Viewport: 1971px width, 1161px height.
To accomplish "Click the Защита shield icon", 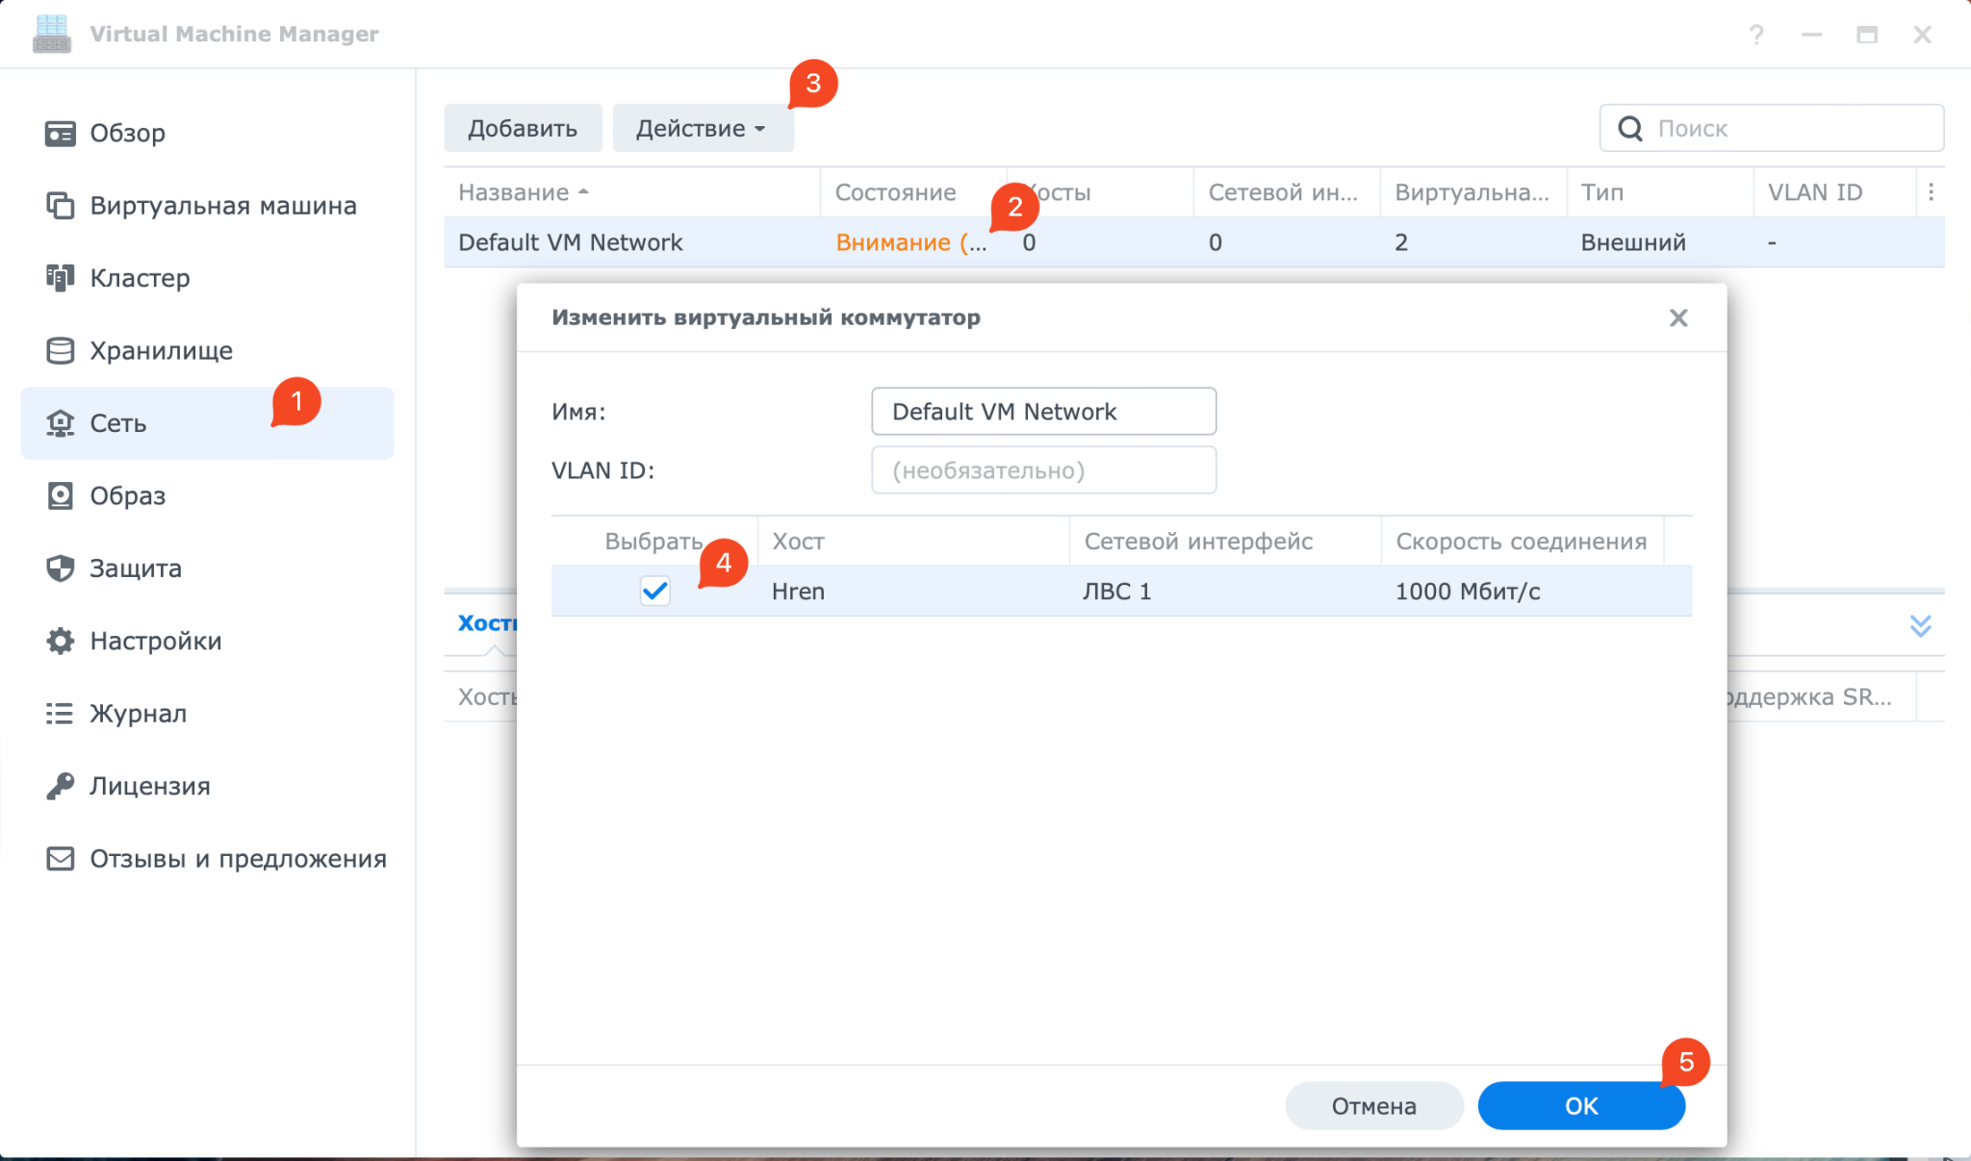I will (x=60, y=568).
